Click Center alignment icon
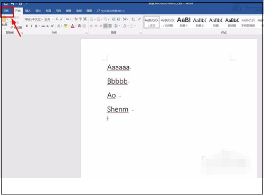264x195 pixels. [x=96, y=26]
